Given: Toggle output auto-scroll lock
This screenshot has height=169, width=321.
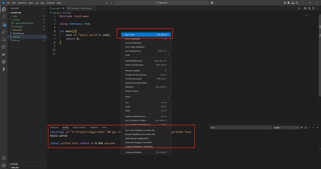Looking at the screenshot, I should point(306,127).
